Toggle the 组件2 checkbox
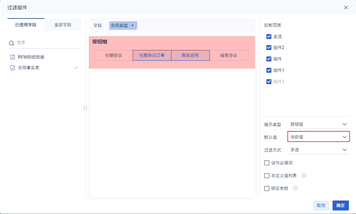The image size is (356, 214). (269, 48)
